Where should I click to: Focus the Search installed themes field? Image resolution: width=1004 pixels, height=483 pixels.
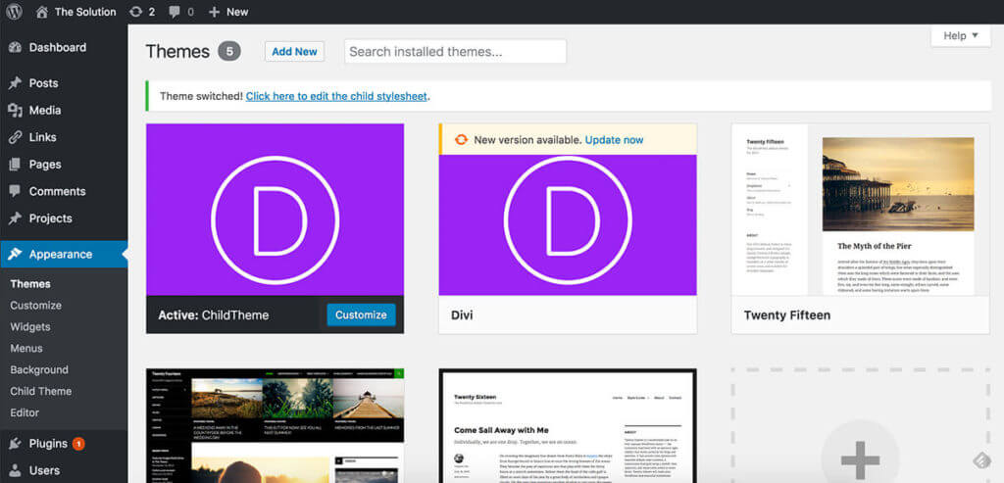455,51
